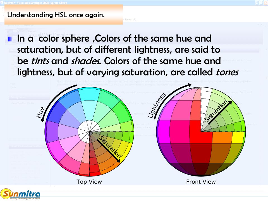Click the italic word "tints"
268x201 pixels.
point(40,61)
